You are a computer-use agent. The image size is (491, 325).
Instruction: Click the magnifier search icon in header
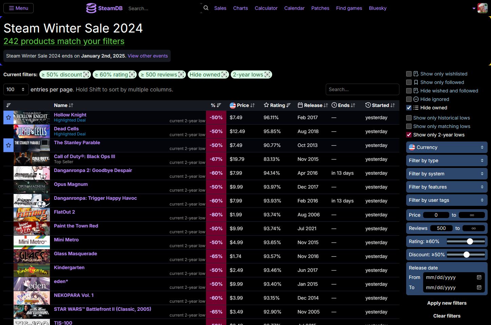tap(206, 8)
